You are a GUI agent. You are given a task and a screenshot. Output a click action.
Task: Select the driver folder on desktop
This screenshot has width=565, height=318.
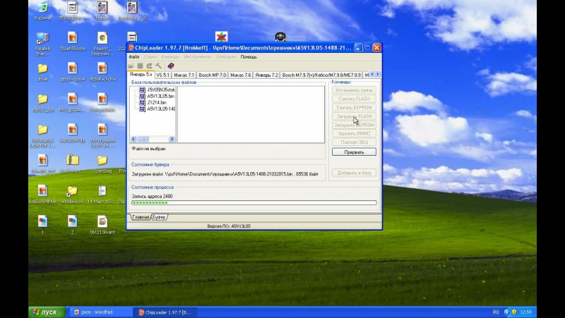(x=42, y=73)
